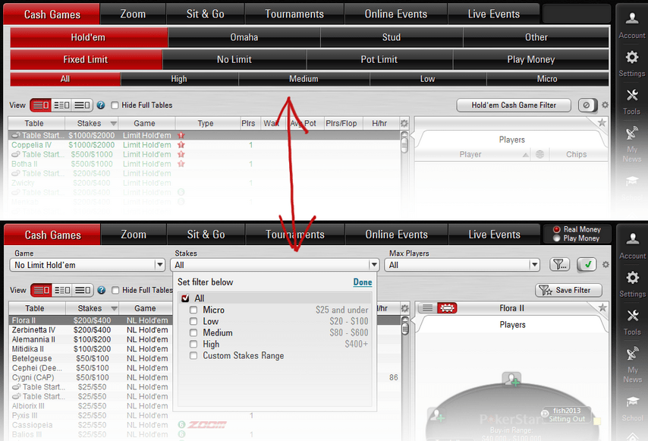The height and width of the screenshot is (441, 648).
Task: Click filter gear icon beside top filter toggle
Action: [605, 105]
